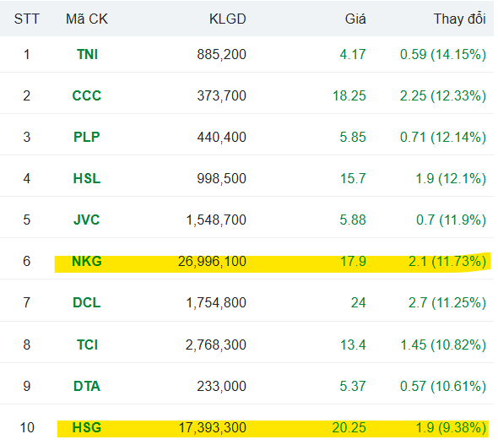
Task: Open the CCC stock ticker link
Action: click(87, 95)
